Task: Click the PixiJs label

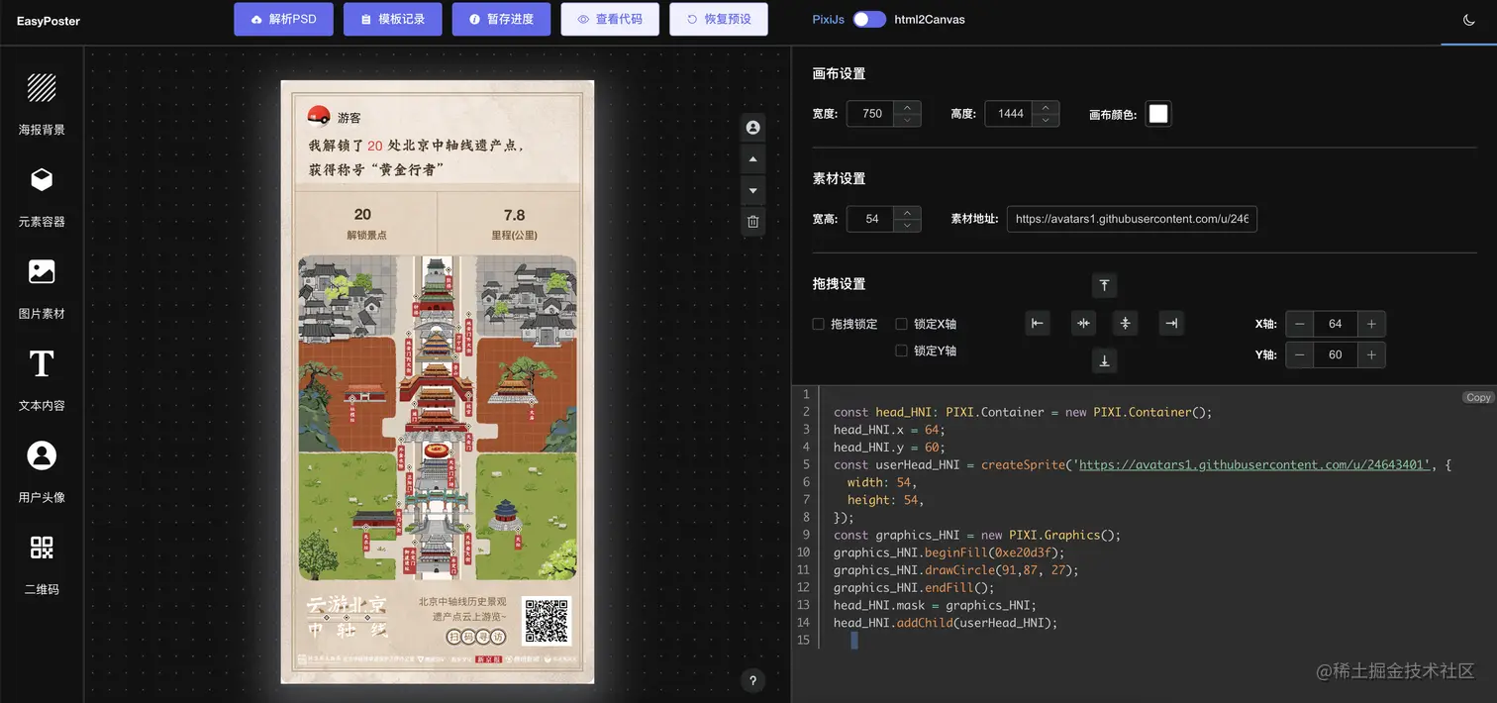Action: [828, 19]
